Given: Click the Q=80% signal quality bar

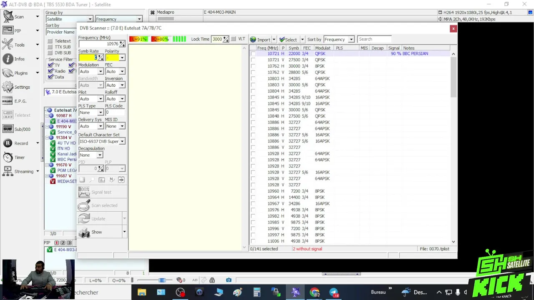Looking at the screenshot, I should (161, 39).
